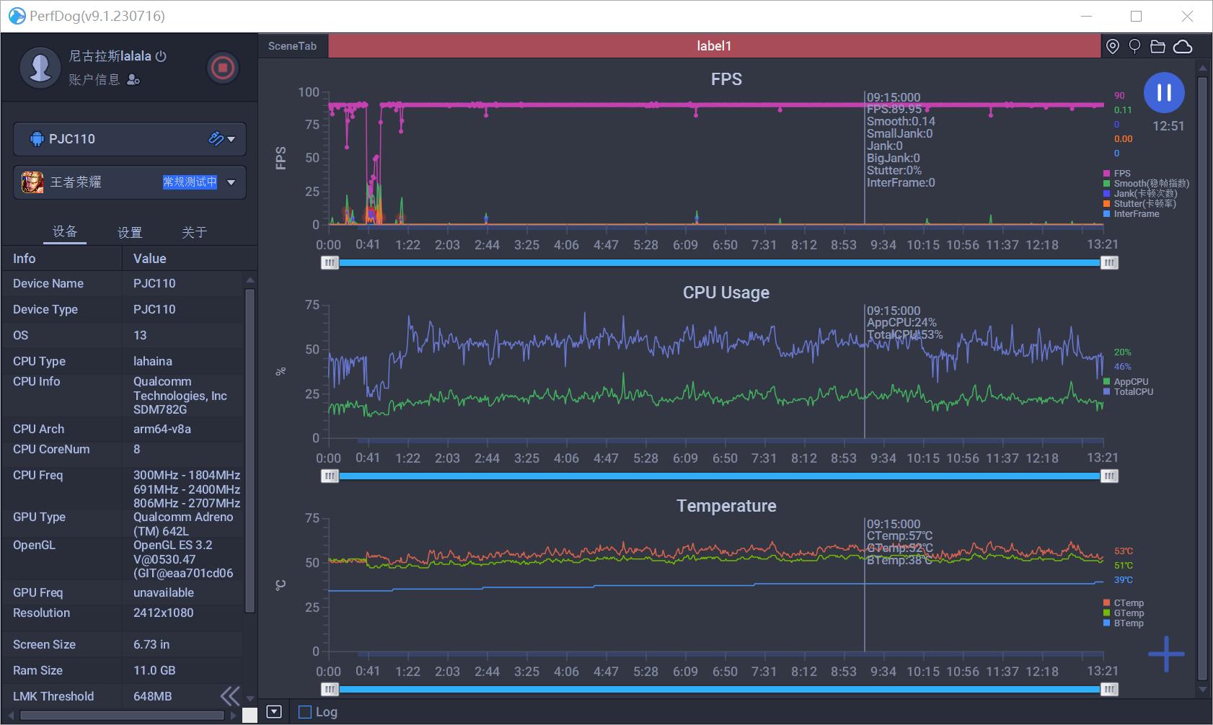Click the left panel horizontal scrollbar
Image resolution: width=1213 pixels, height=725 pixels.
click(122, 715)
